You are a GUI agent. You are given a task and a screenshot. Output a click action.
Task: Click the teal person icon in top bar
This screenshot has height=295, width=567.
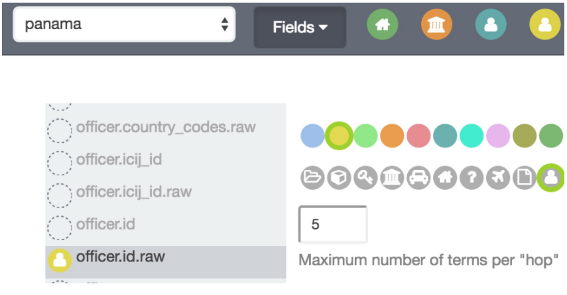coord(491,26)
